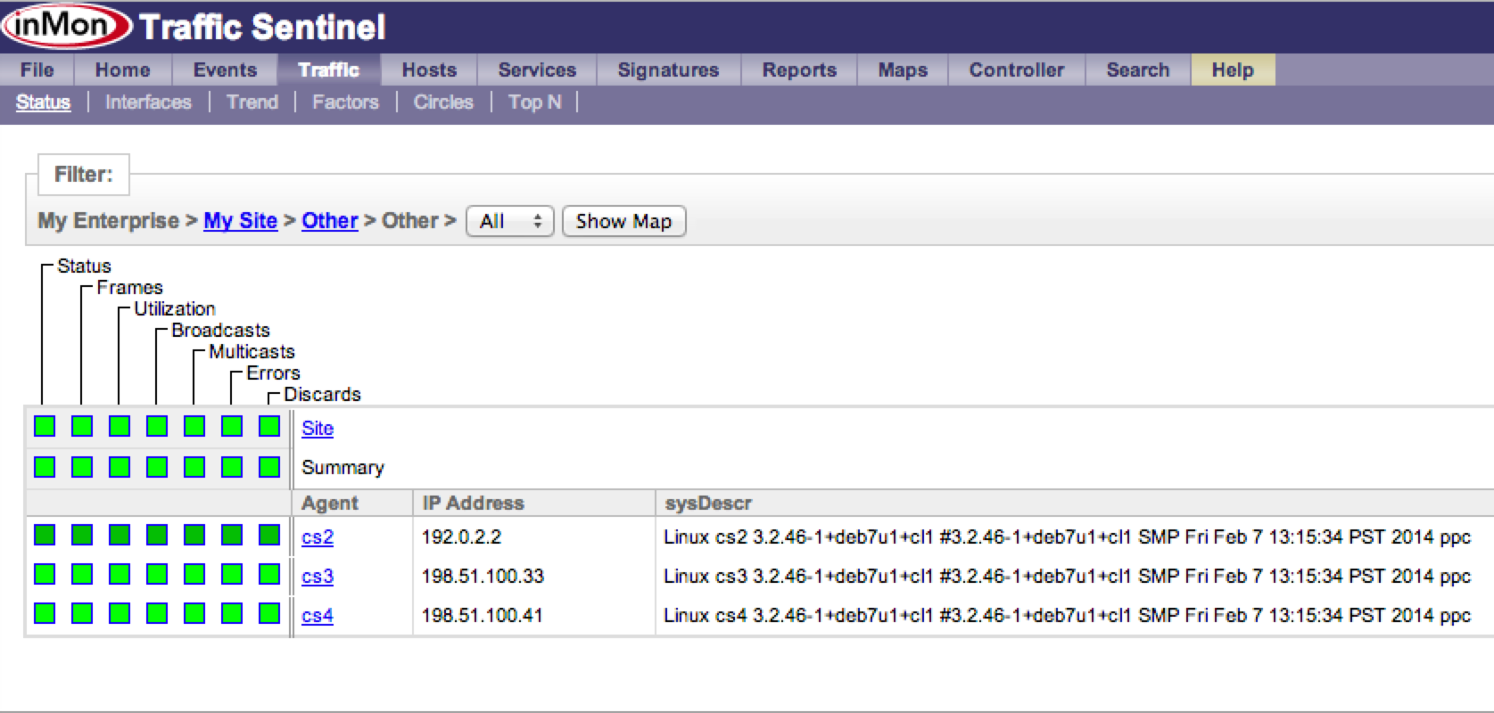1494x713 pixels.
Task: Go to the Circles traffic view
Action: coord(442,102)
